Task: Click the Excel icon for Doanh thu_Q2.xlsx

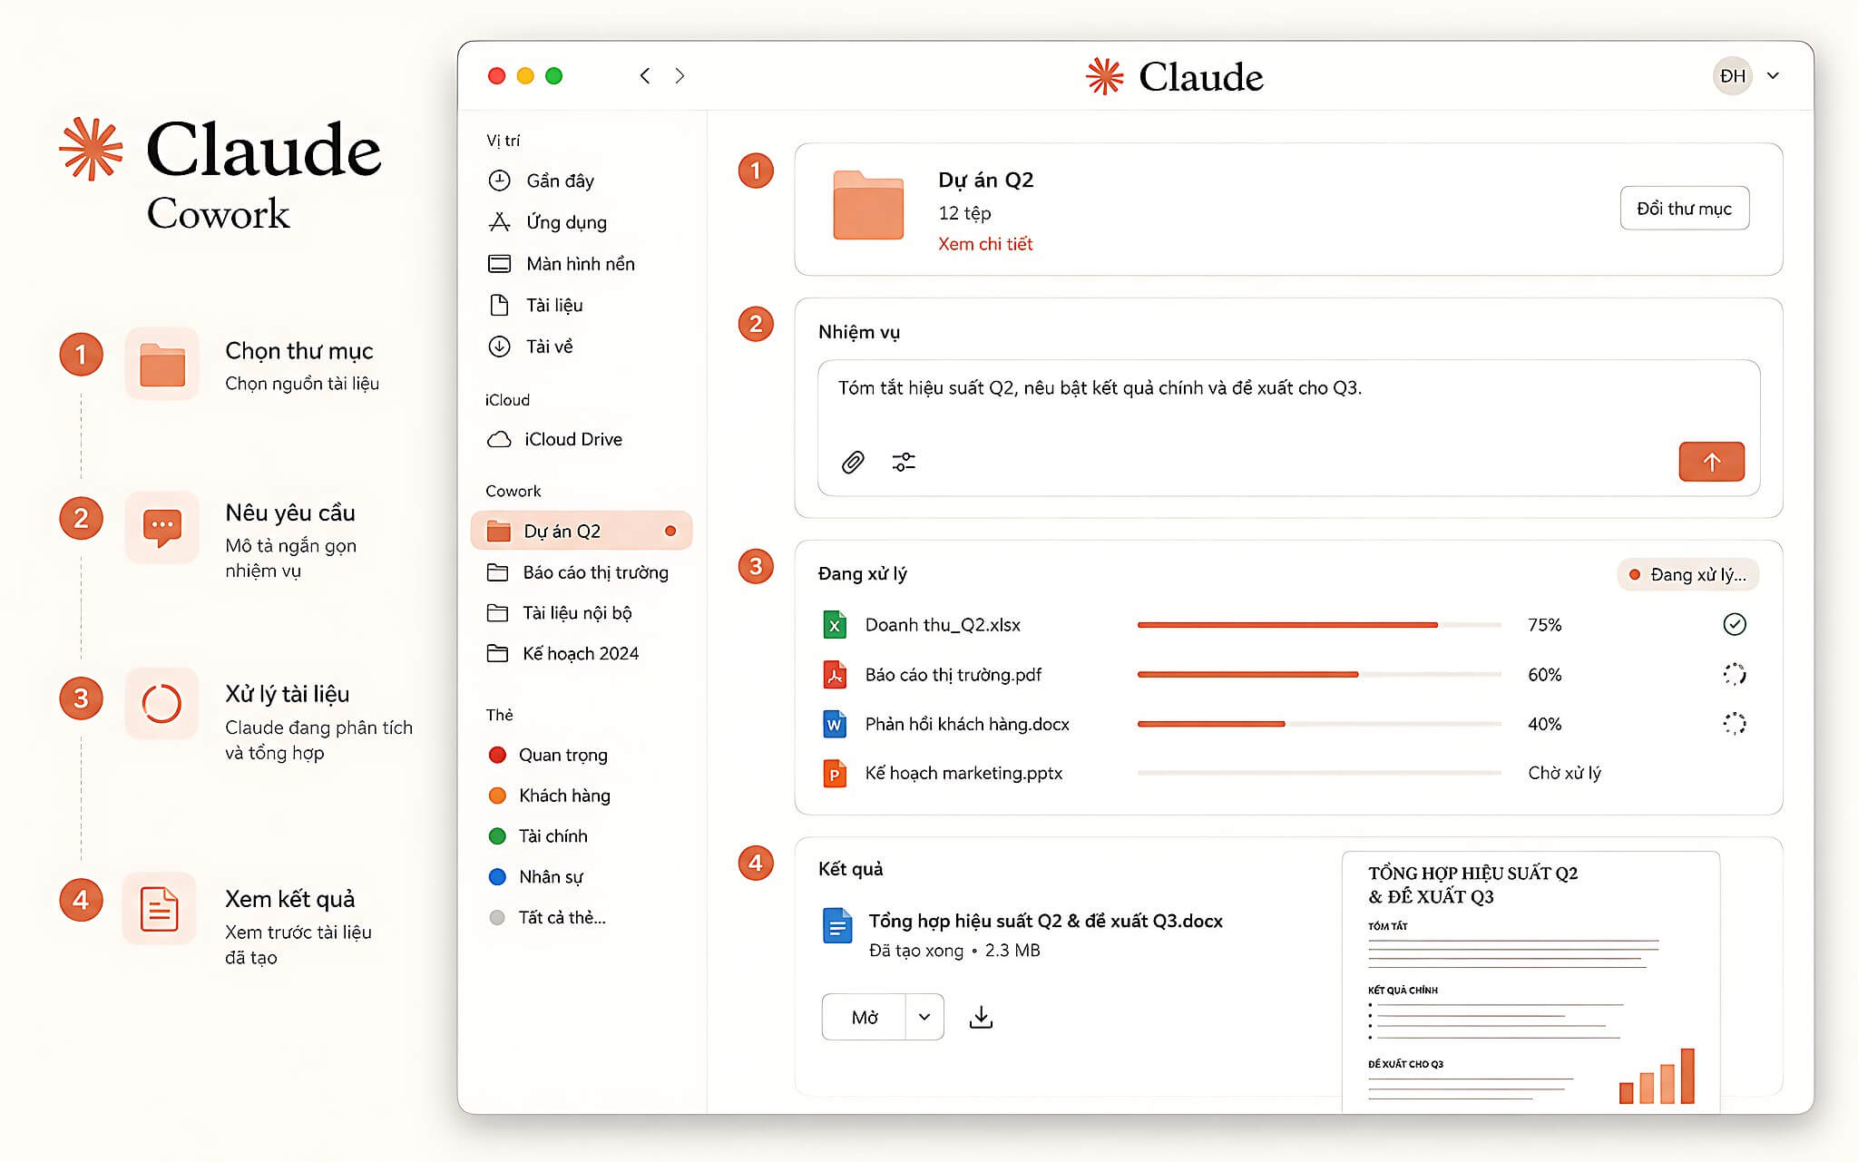Action: point(835,625)
